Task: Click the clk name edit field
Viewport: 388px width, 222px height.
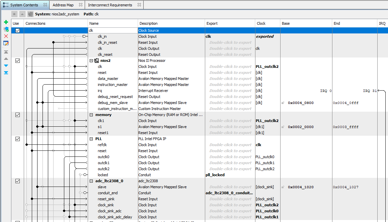Action: click(x=113, y=30)
